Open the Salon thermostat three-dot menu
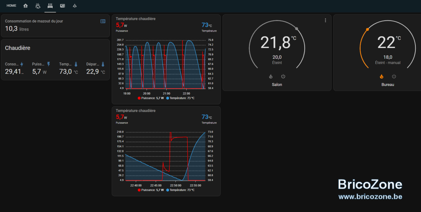421x212 pixels. click(x=325, y=20)
